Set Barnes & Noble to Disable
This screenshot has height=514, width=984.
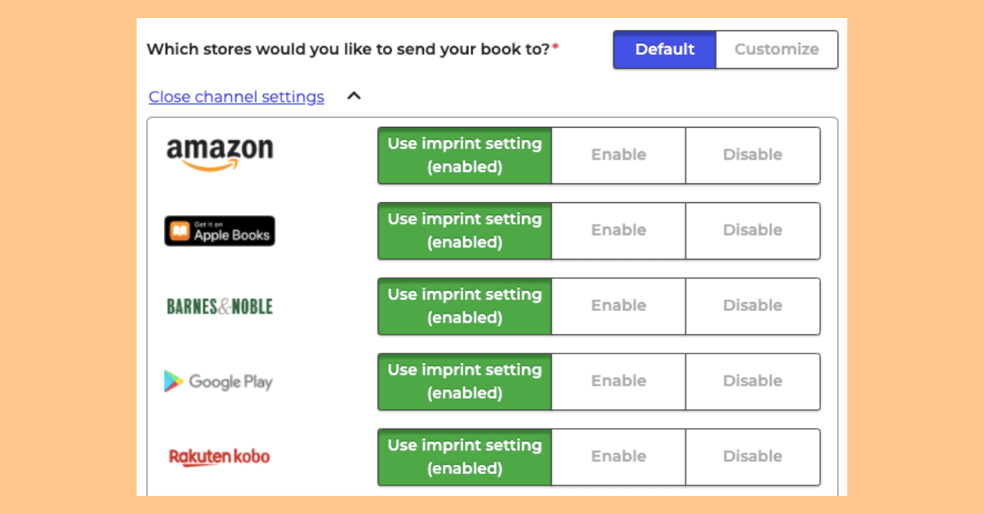753,305
